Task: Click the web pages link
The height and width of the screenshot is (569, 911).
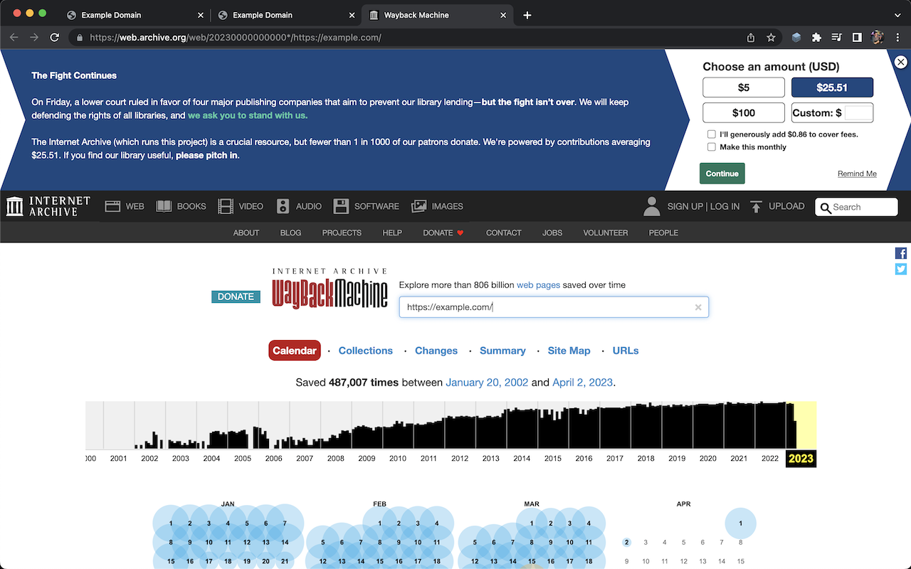Action: 538,284
